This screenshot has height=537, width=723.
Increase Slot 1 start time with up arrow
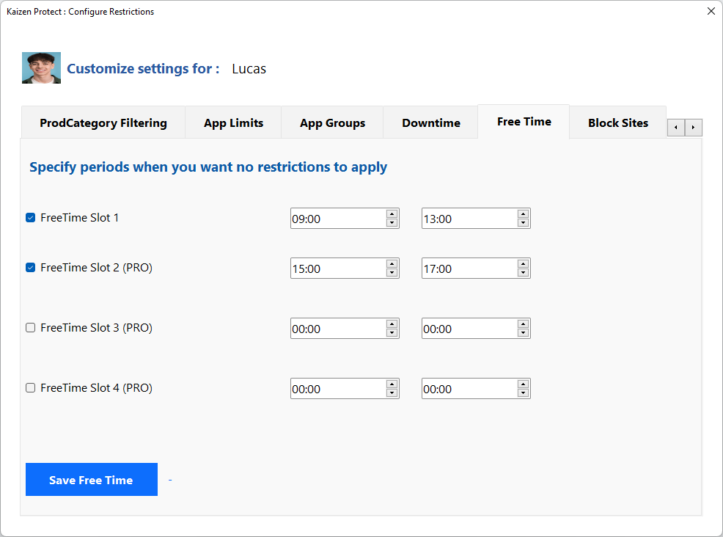point(392,213)
